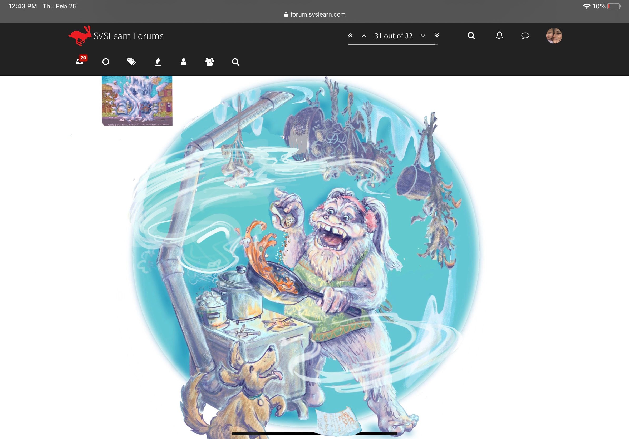This screenshot has width=629, height=439.
Task: Go to previous post single up chevron
Action: pos(364,36)
